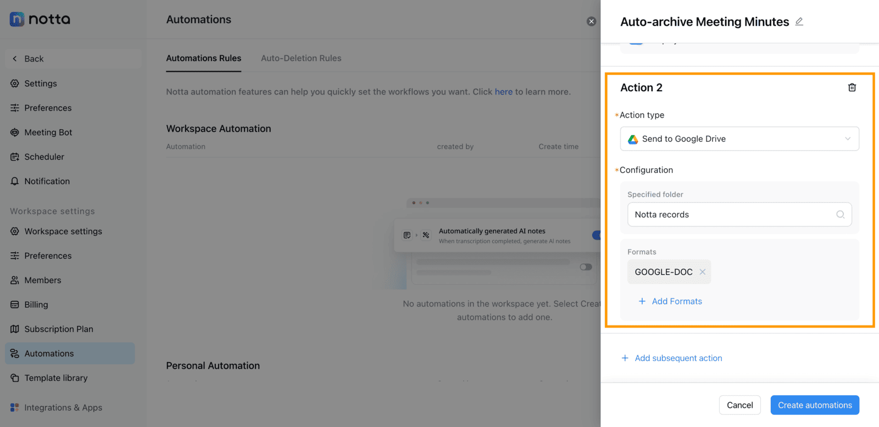Click the Cancel button
This screenshot has height=427, width=879.
(x=740, y=405)
